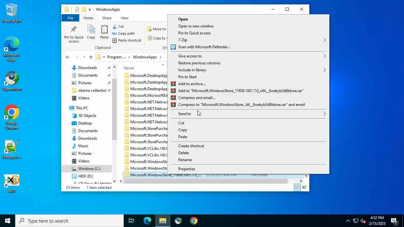Click the taskbar search box
This screenshot has height=227, width=404.
pyautogui.click(x=69, y=221)
